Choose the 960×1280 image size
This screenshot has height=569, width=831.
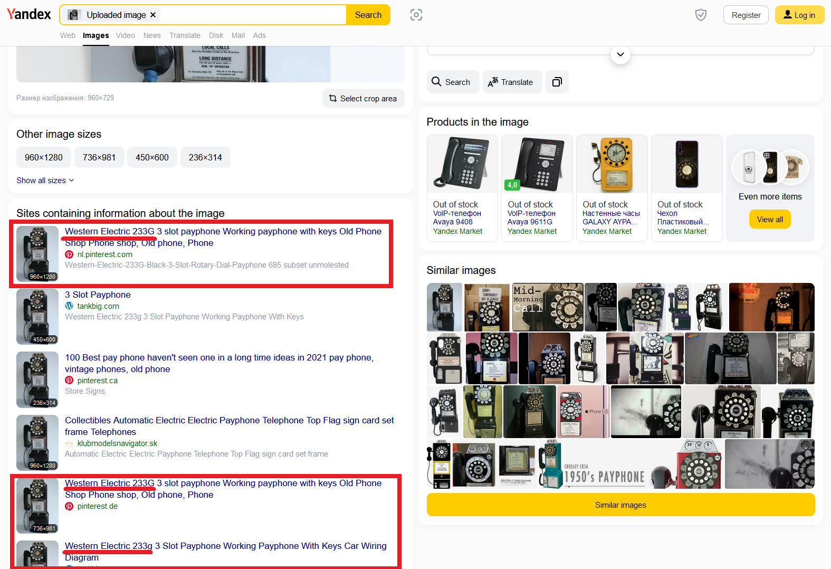(44, 157)
